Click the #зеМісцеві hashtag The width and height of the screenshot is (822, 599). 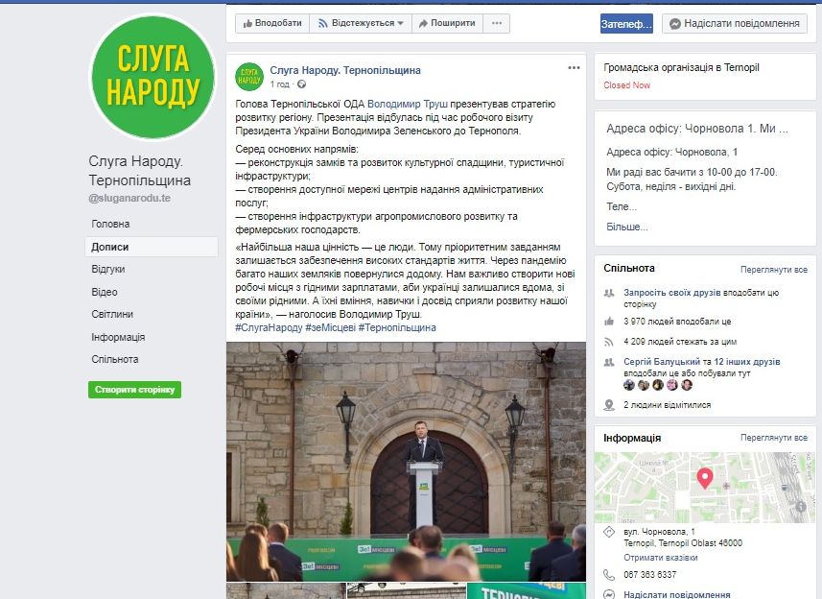tap(330, 328)
